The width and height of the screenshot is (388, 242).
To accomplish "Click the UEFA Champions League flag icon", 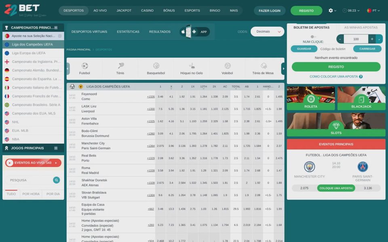I will click(7, 44).
